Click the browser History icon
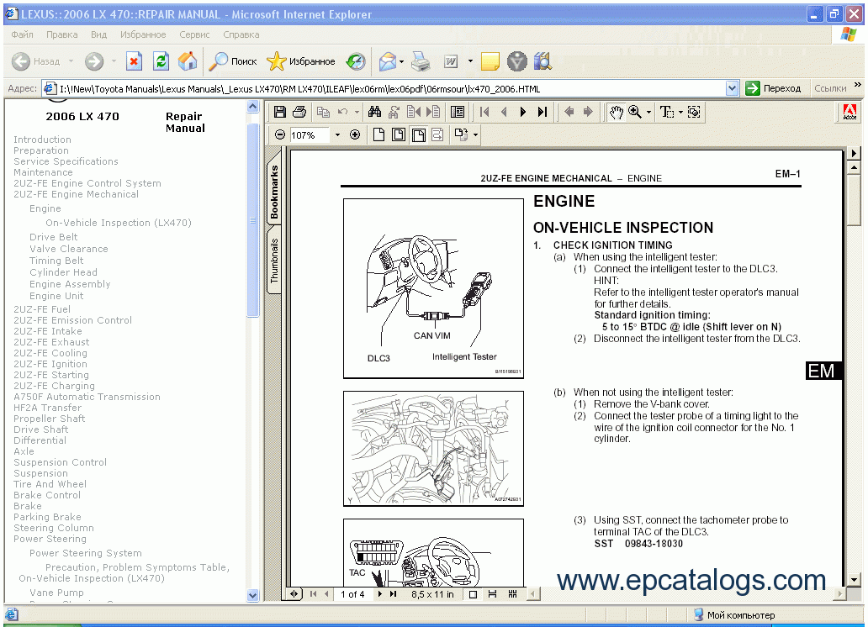868x627 pixels. tap(356, 61)
